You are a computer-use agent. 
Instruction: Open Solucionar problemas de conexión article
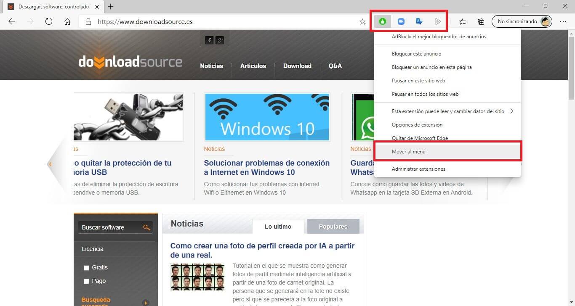(267, 168)
